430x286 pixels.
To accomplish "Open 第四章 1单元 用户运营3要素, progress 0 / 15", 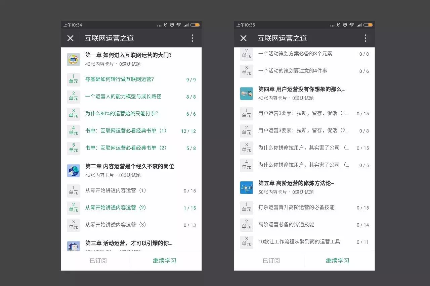I will pos(304,114).
